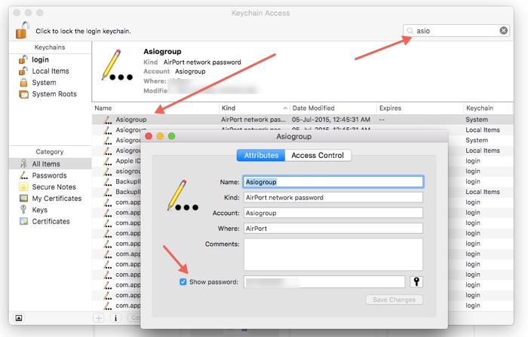528x337 pixels.
Task: Click the System keychain lock icon
Action: click(23, 82)
